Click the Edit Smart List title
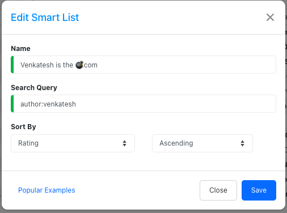Screen dimensions: 287x213 (45, 18)
